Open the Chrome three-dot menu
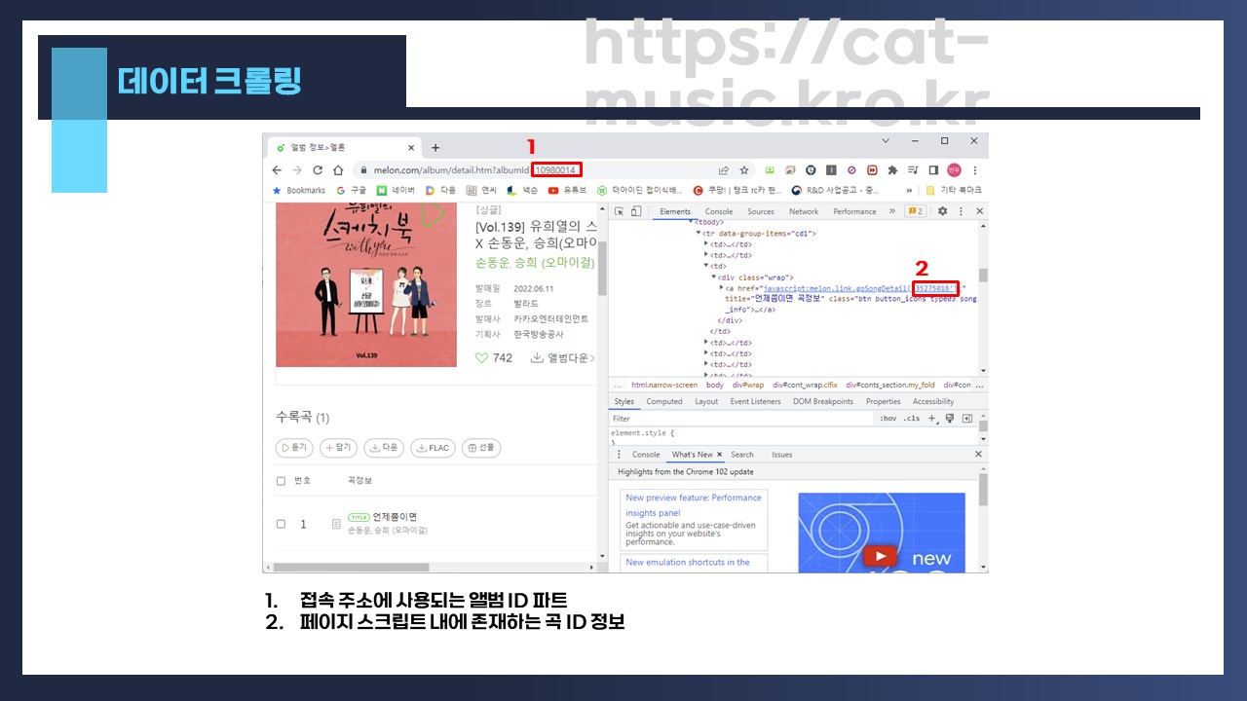1247x701 pixels. click(x=974, y=169)
